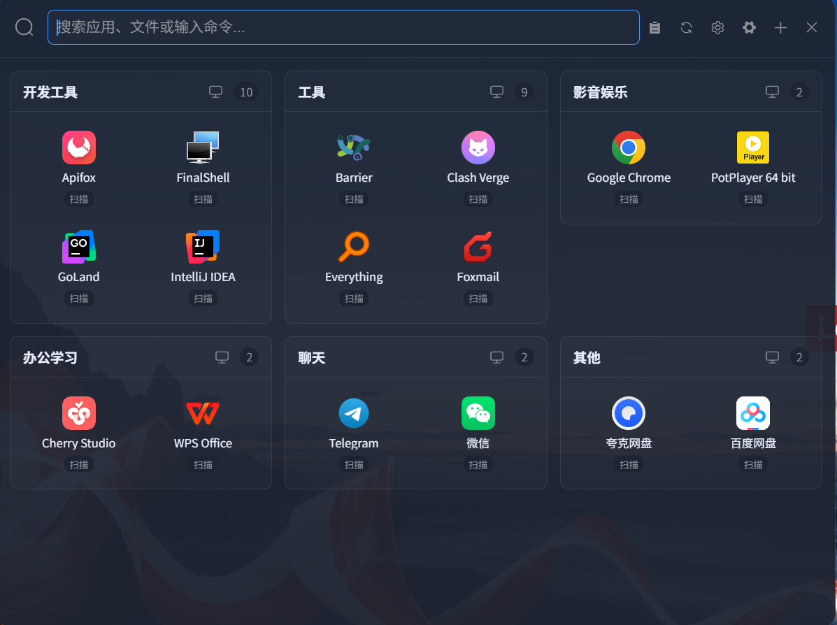
Task: Click the Everything label text
Action: 354,277
